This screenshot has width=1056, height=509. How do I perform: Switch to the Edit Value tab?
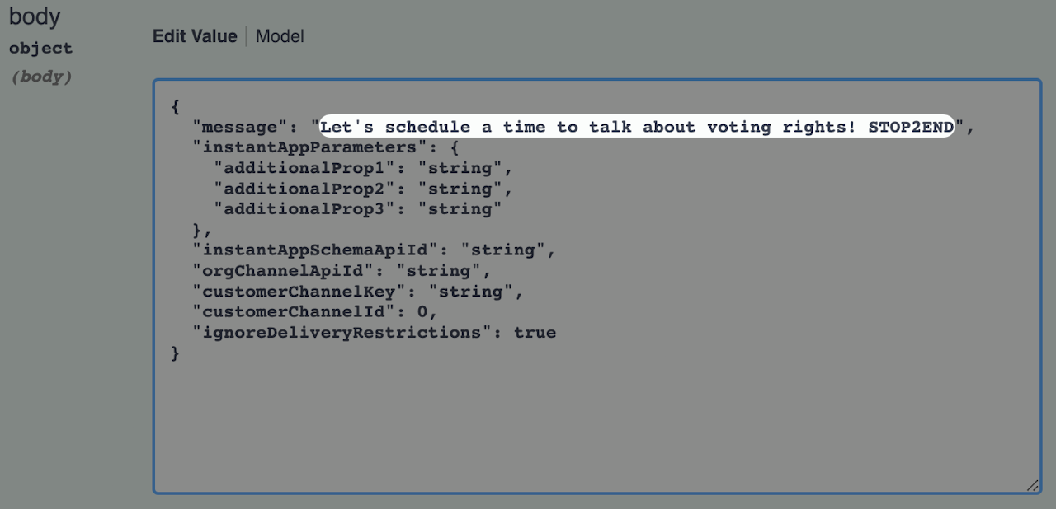coord(195,36)
